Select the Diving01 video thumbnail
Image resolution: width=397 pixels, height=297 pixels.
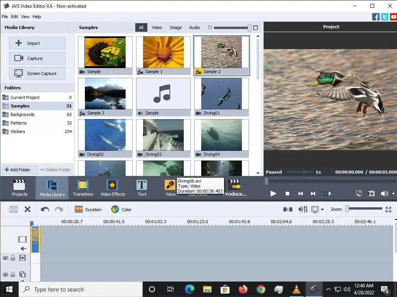pos(221,97)
